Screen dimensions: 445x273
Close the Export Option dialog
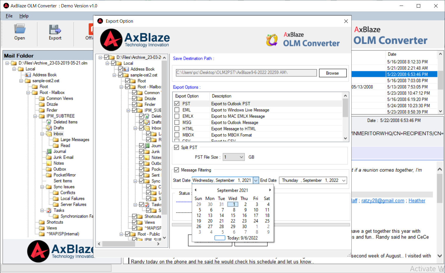click(x=346, y=21)
